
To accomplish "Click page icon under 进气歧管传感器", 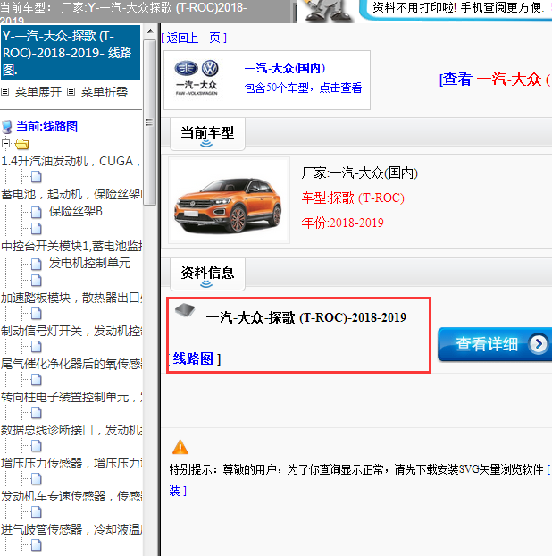I will (36, 545).
